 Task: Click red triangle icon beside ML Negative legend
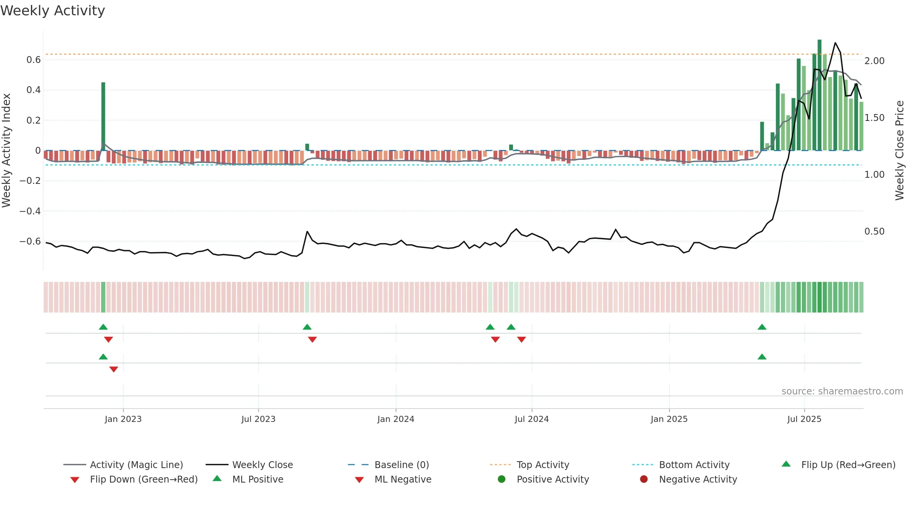coord(359,480)
